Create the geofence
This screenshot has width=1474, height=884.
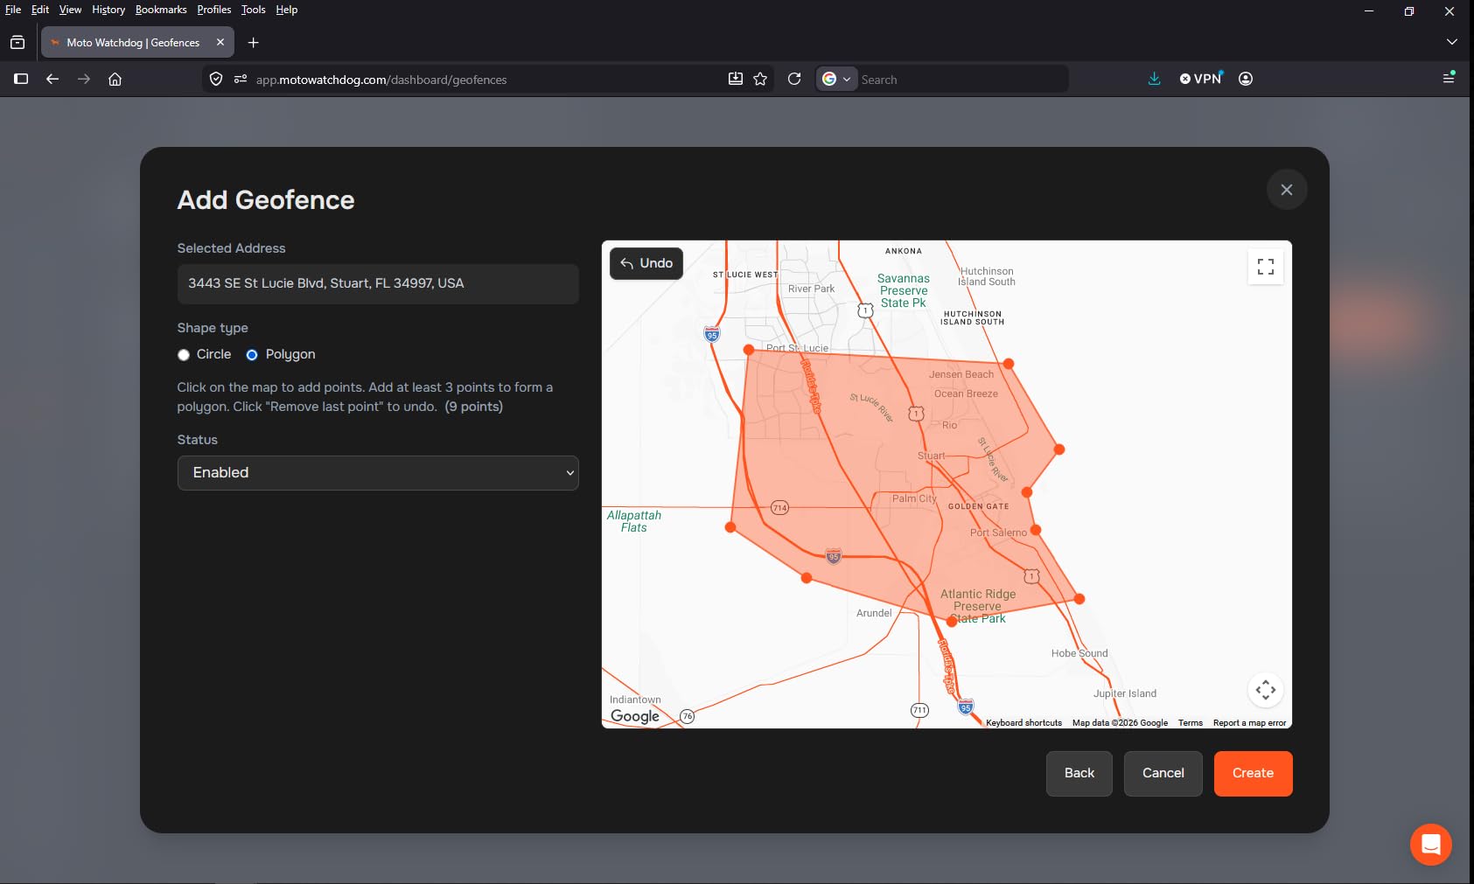tap(1254, 774)
